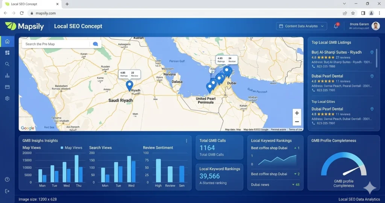385x203 pixels.
Task: Click the Google logo on map
Action: [27, 128]
